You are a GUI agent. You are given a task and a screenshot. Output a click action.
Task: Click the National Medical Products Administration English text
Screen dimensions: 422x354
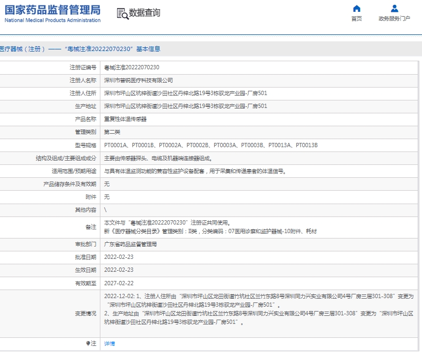point(53,20)
